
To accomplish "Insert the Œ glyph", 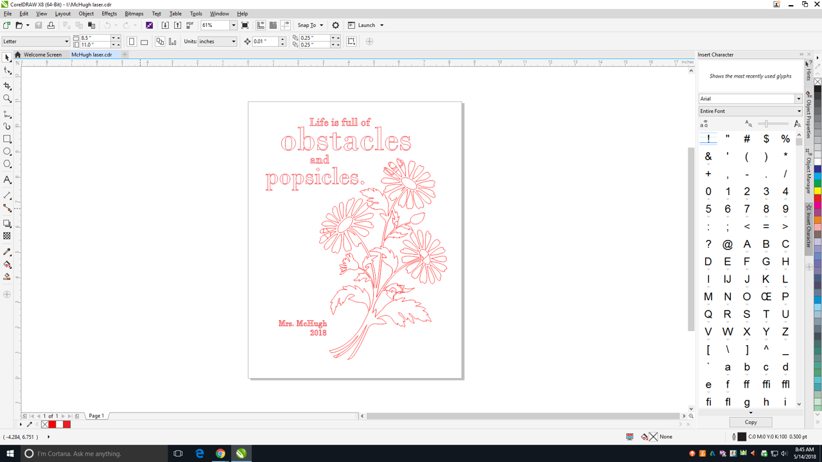I will pos(766,297).
